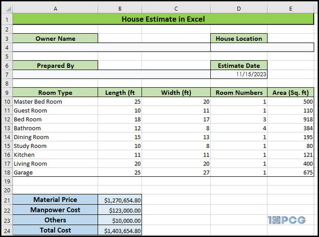Screen dimensions: 319x237
Task: Click the 'Study Room' cell
Action: (x=56, y=146)
